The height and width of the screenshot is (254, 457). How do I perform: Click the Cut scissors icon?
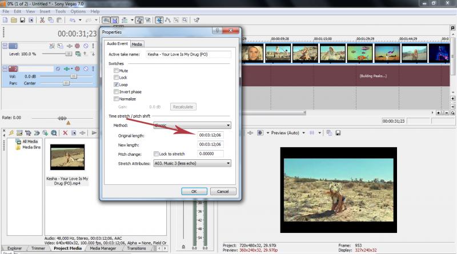[x=42, y=20]
